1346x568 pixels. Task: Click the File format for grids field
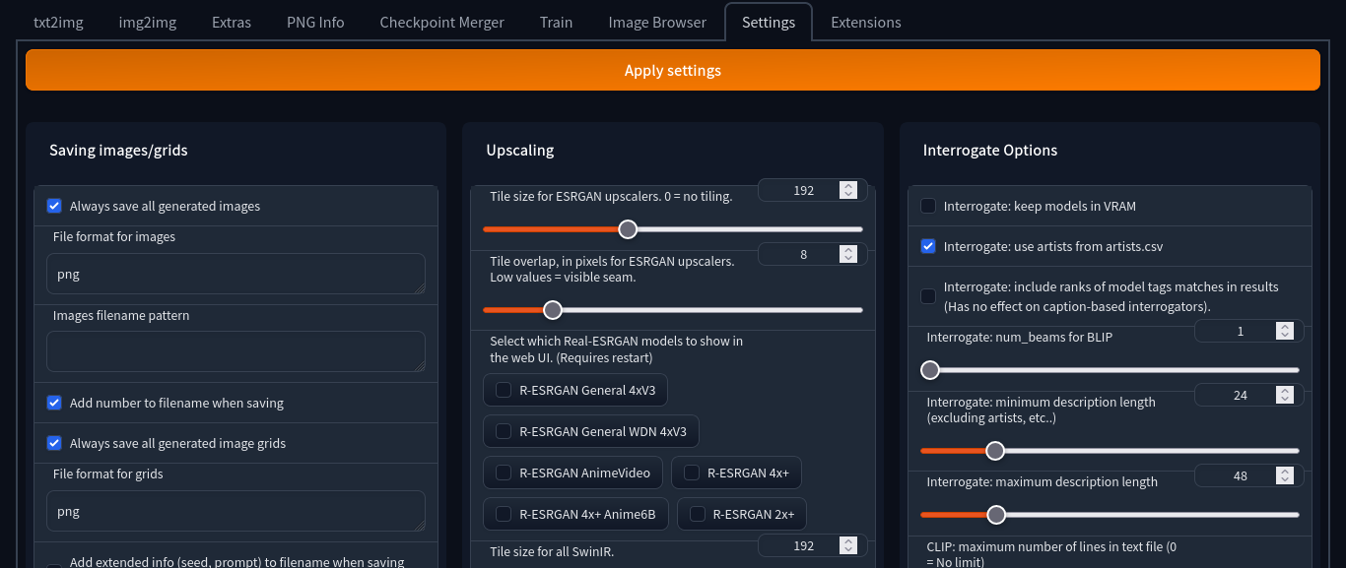[x=236, y=512]
